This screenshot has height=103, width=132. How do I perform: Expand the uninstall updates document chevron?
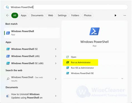click(56, 96)
